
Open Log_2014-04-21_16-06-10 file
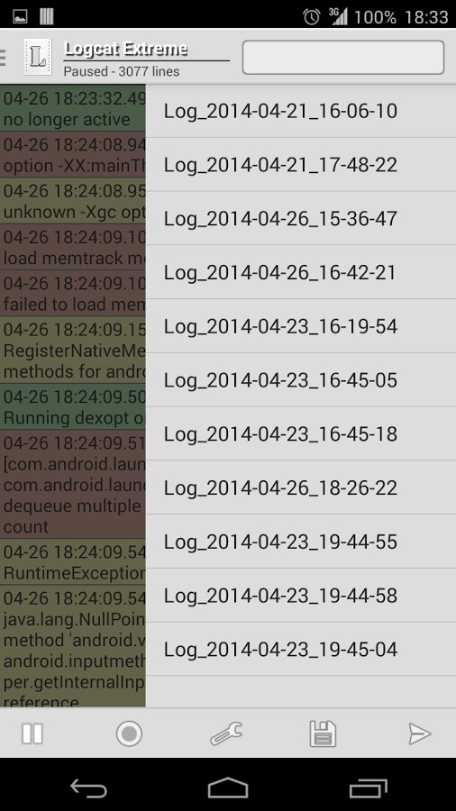point(301,111)
